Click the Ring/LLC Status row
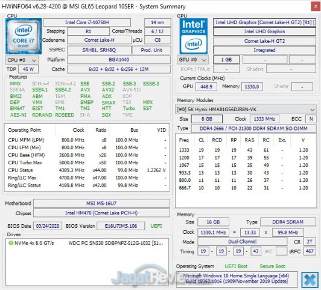321x290 pixels. coord(87,185)
